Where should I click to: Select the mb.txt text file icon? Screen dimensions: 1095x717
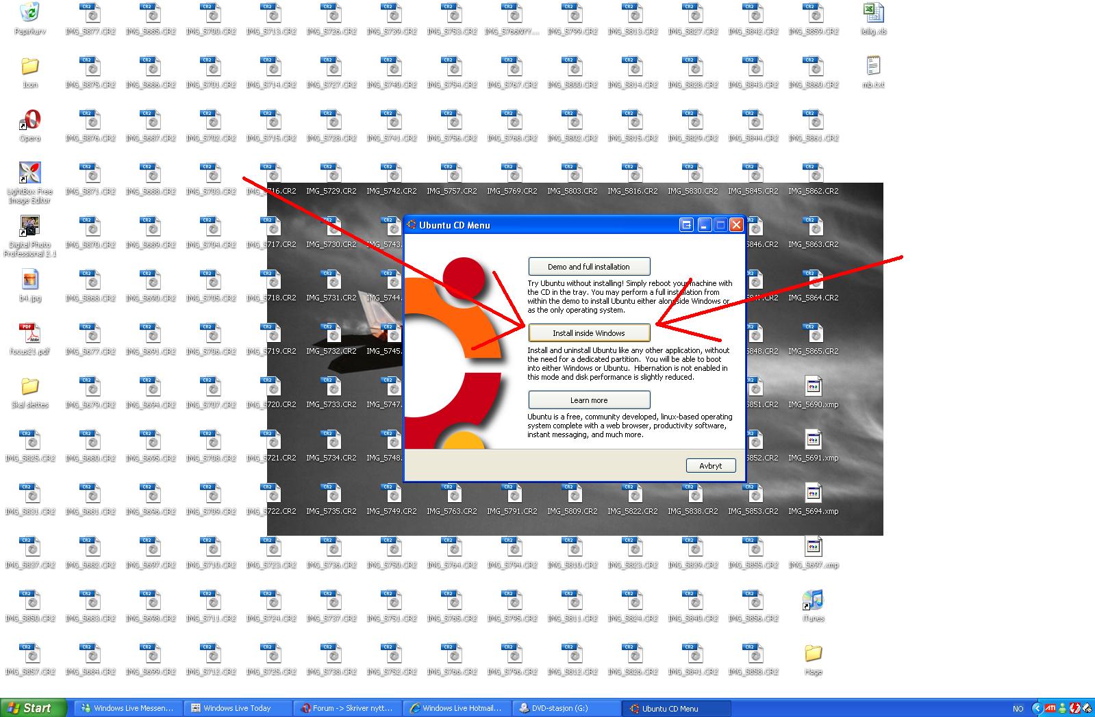click(874, 66)
